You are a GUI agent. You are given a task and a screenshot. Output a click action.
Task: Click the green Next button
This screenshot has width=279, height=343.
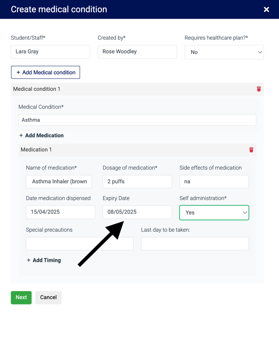click(x=21, y=298)
